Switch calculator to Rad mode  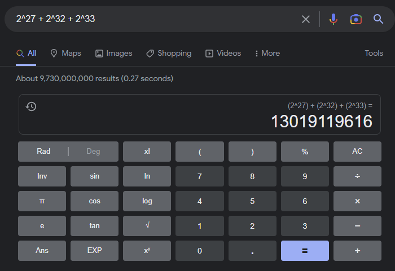[43, 152]
